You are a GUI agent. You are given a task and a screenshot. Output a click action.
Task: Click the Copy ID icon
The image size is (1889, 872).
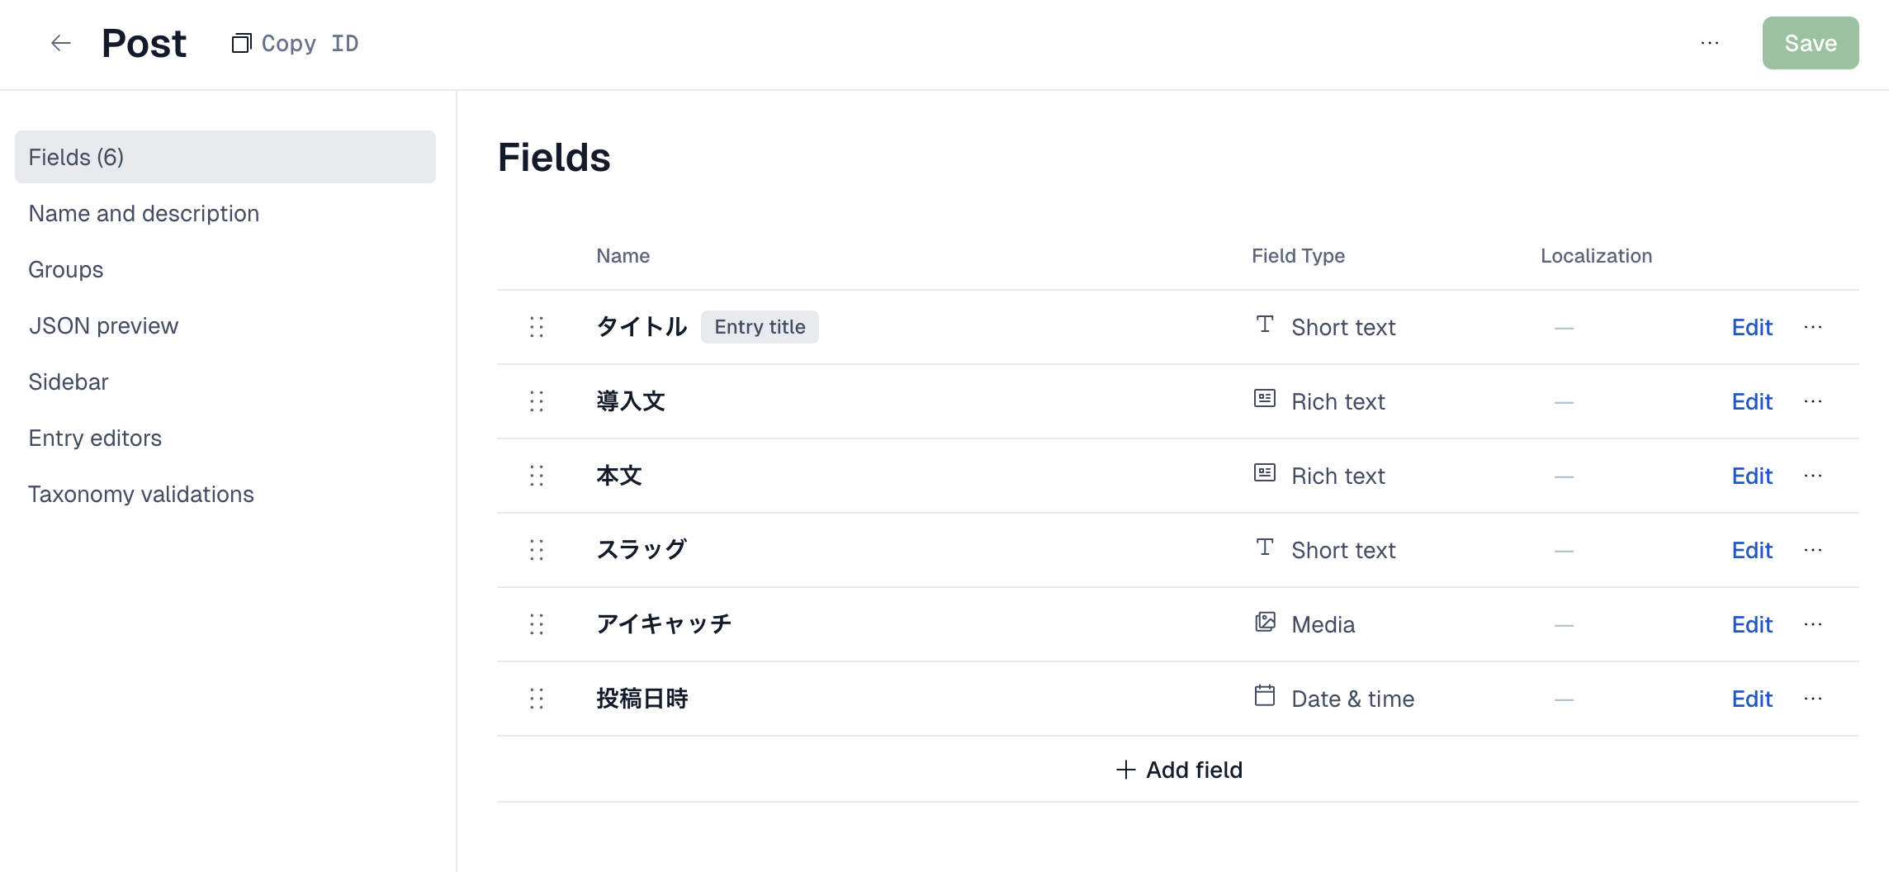(x=241, y=43)
